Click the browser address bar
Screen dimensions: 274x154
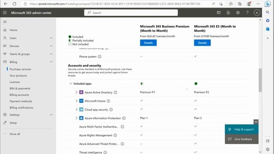point(115,4)
